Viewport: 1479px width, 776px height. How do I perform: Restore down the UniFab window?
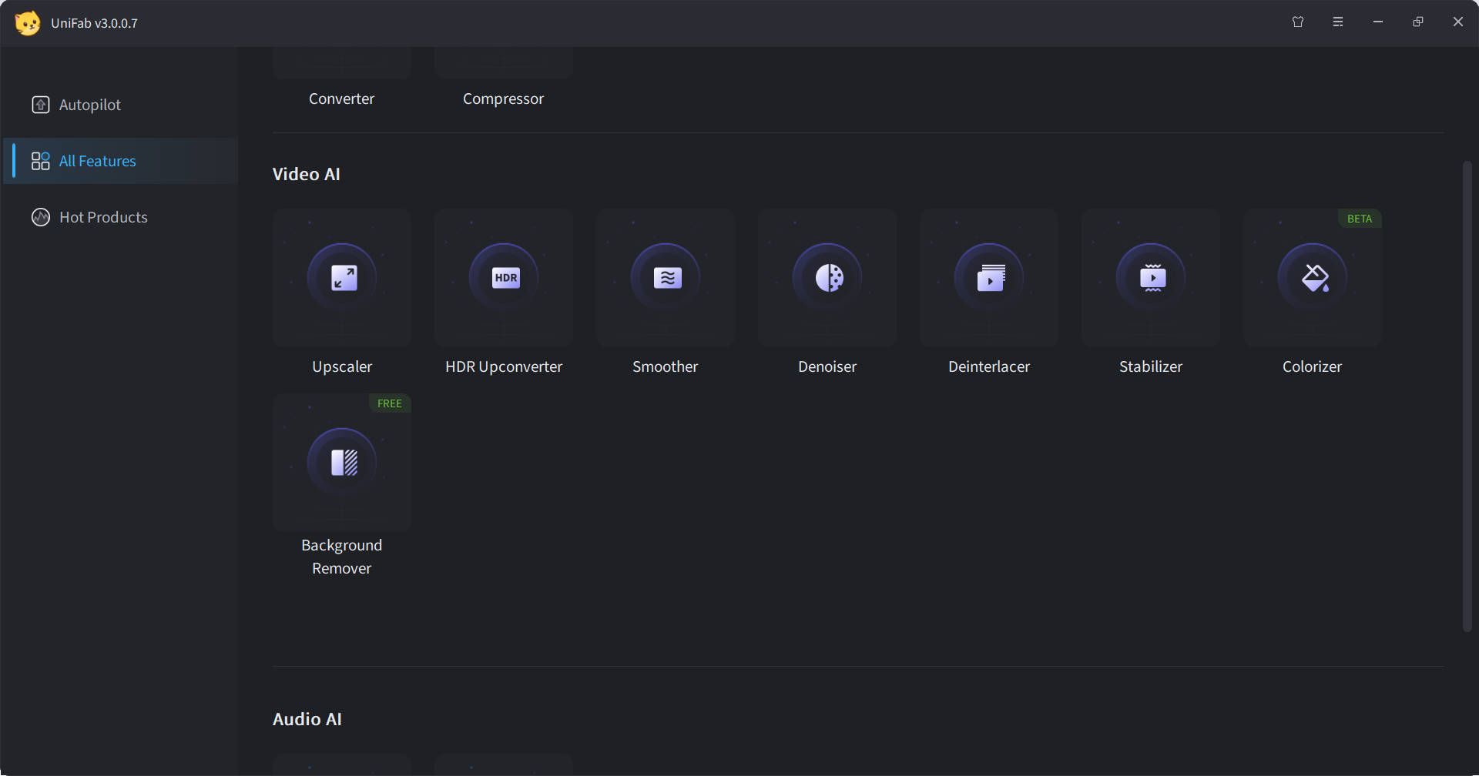(1418, 22)
